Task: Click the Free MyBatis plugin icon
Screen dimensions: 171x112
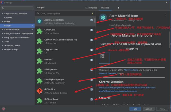Action: tap(40, 81)
